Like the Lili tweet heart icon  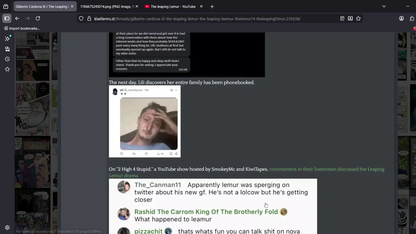[x=146, y=154]
